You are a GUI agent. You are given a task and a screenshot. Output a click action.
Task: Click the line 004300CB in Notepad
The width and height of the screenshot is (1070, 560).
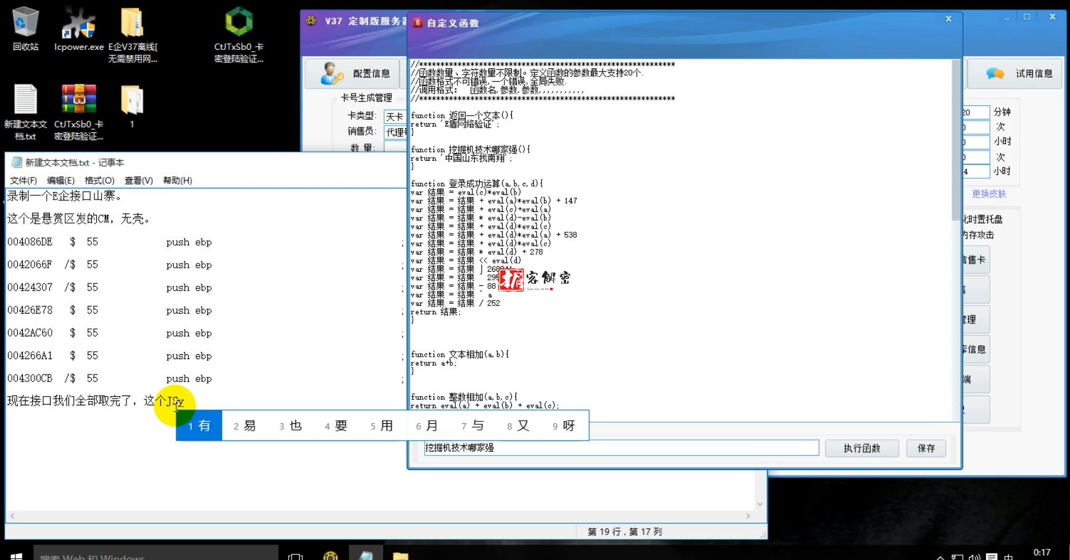[x=110, y=379]
